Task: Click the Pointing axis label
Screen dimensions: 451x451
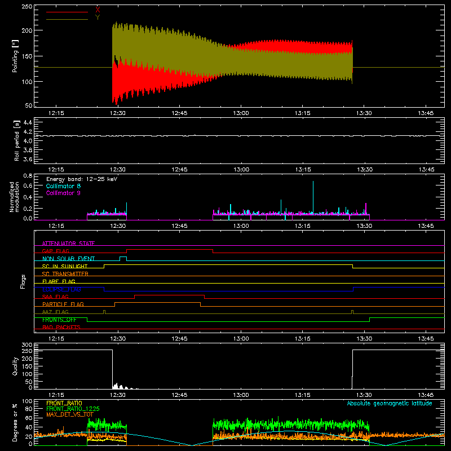Action: coord(15,56)
